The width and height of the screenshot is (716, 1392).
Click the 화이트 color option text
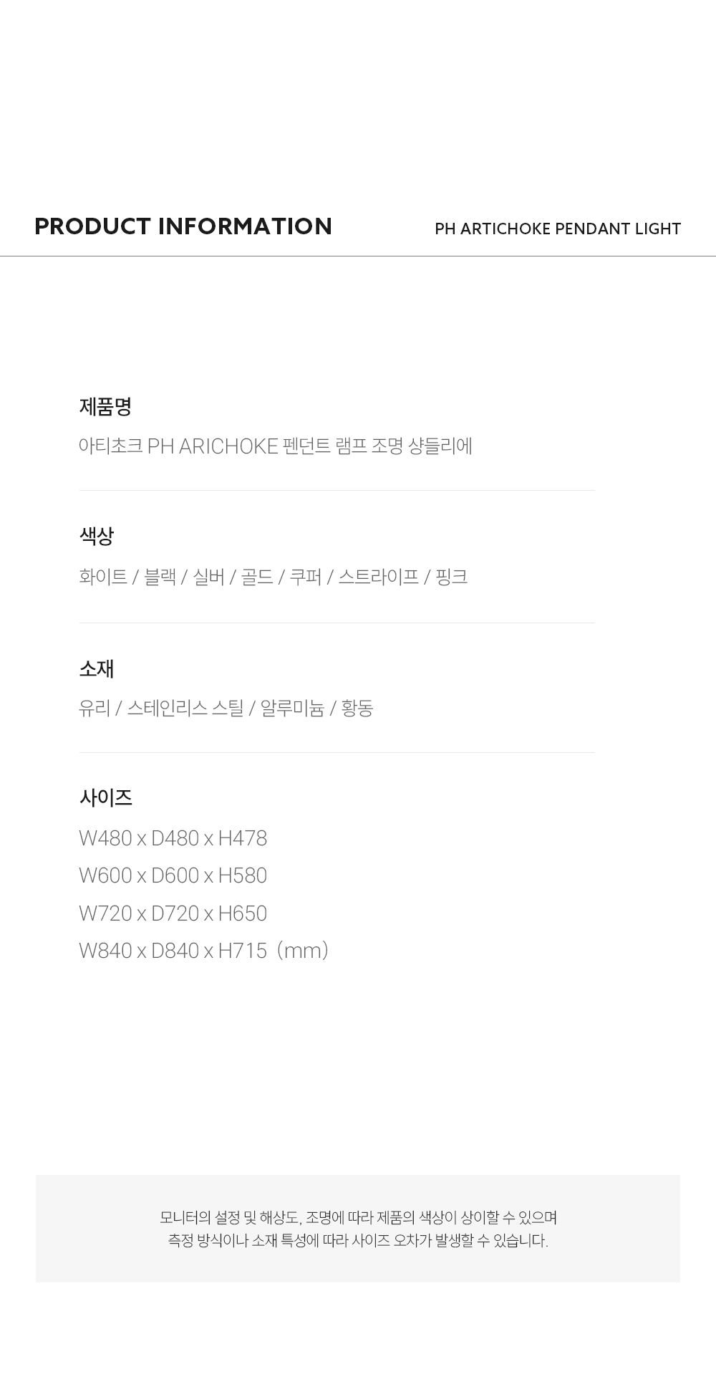(103, 577)
